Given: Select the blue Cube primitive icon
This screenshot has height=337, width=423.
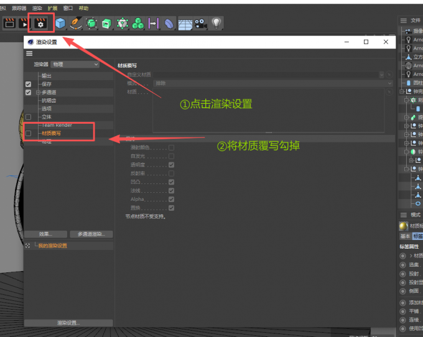Looking at the screenshot, I should [x=60, y=23].
